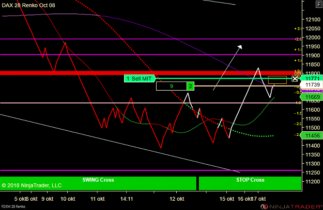Click the 12 okt date label
The height and width of the screenshot is (210, 323).
[x=177, y=199]
